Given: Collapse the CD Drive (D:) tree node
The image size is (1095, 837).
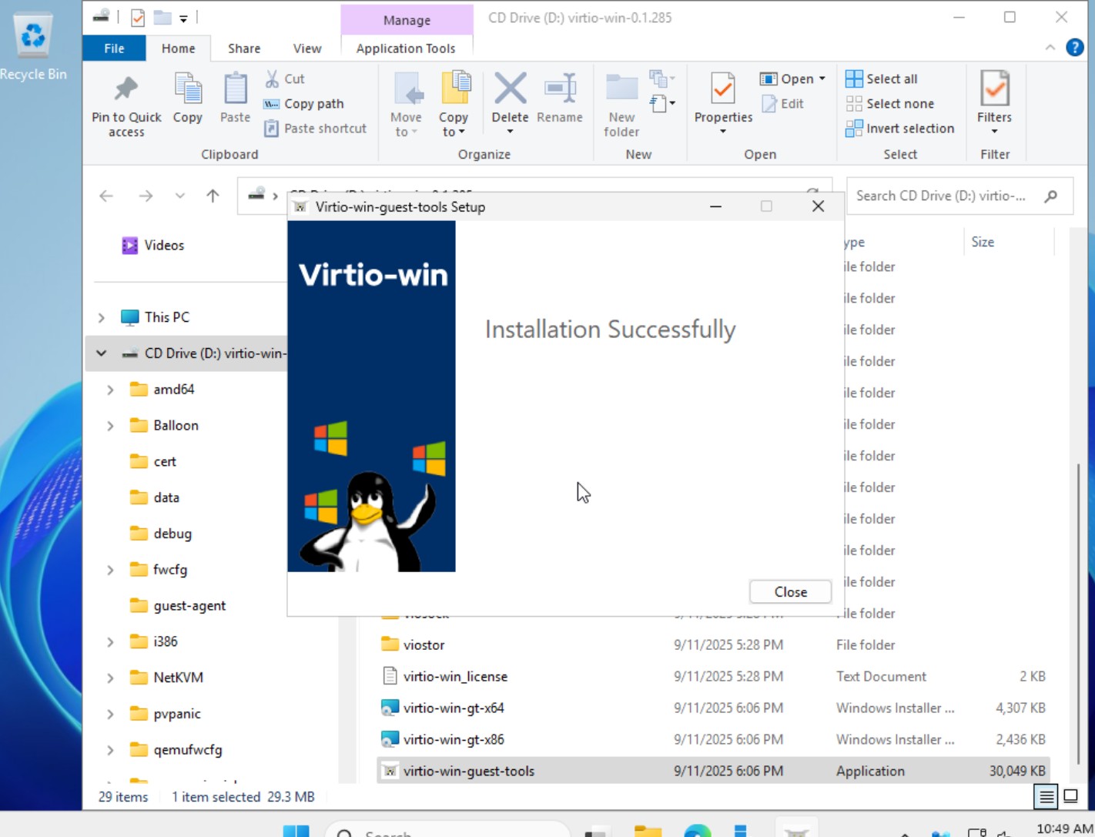Looking at the screenshot, I should 101,353.
